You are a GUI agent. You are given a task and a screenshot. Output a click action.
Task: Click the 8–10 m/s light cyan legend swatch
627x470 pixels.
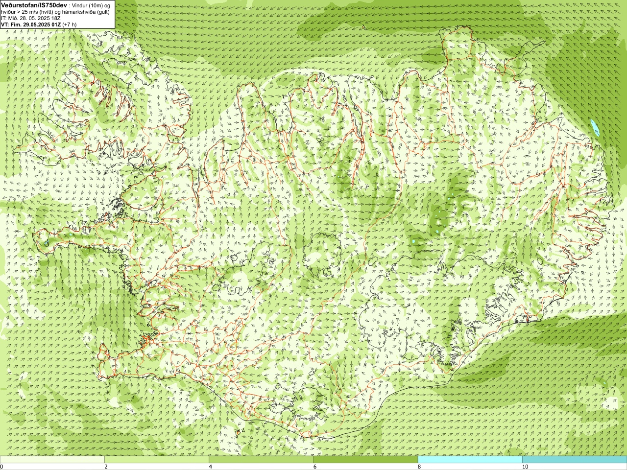[470, 460]
